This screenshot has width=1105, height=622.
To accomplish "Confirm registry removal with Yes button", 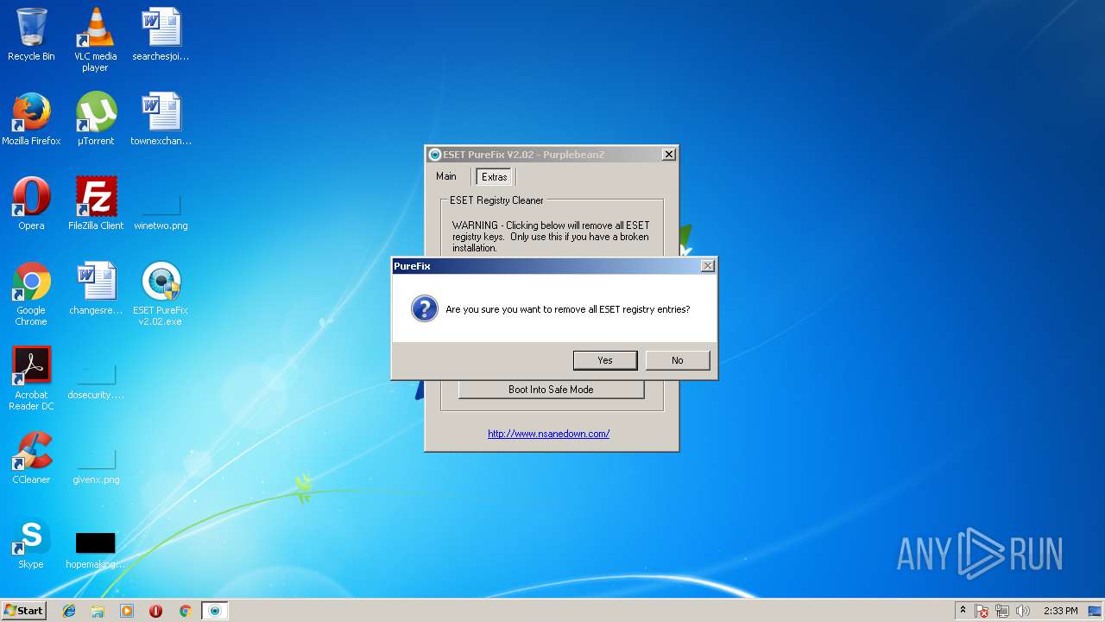I will [x=605, y=360].
